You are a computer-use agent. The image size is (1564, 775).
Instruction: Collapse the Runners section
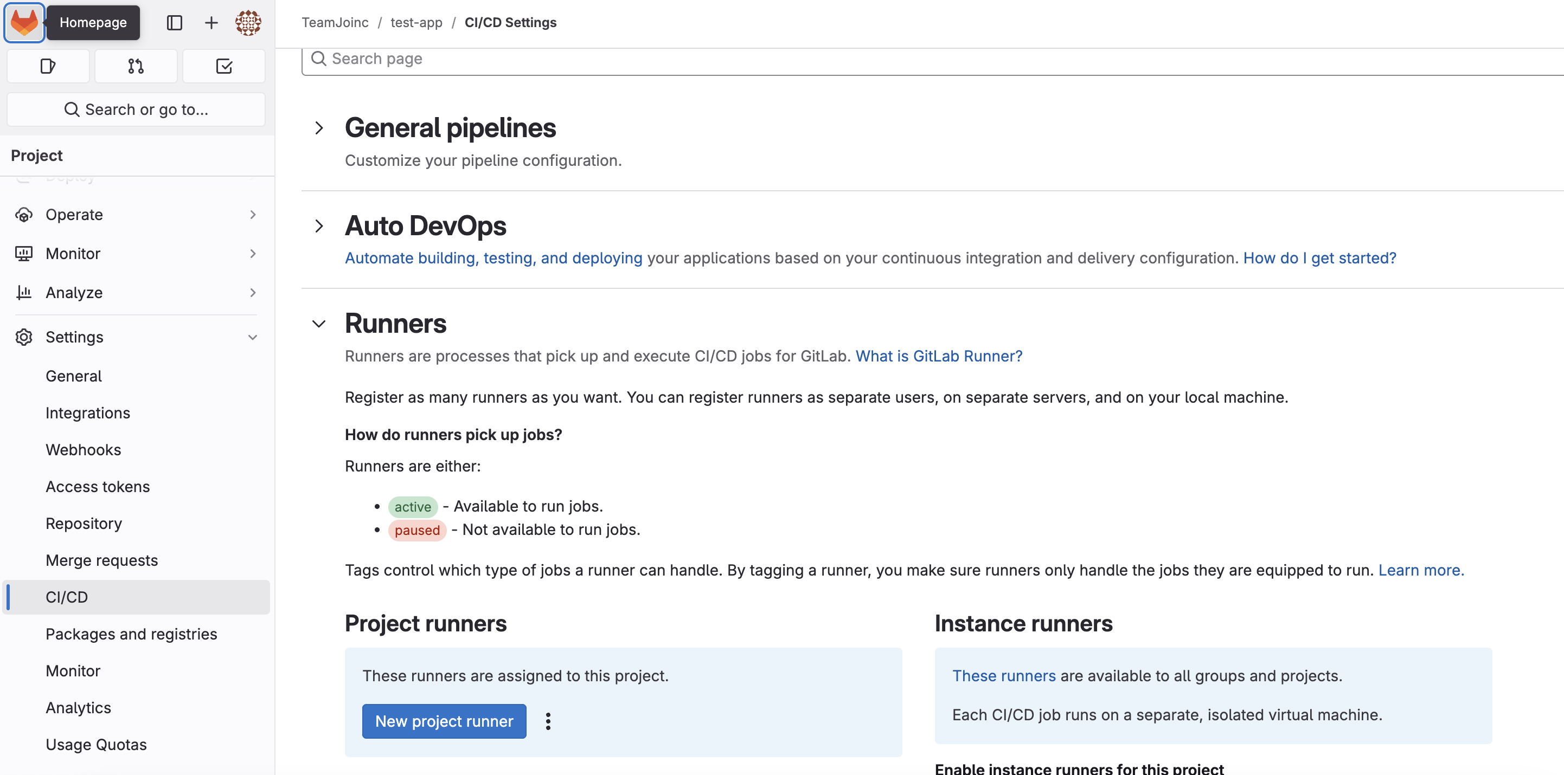[x=319, y=324]
